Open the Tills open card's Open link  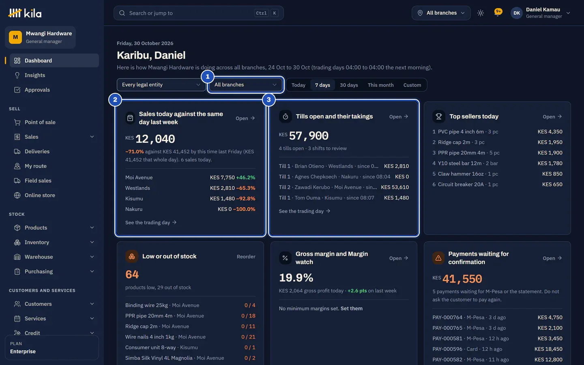coord(399,117)
